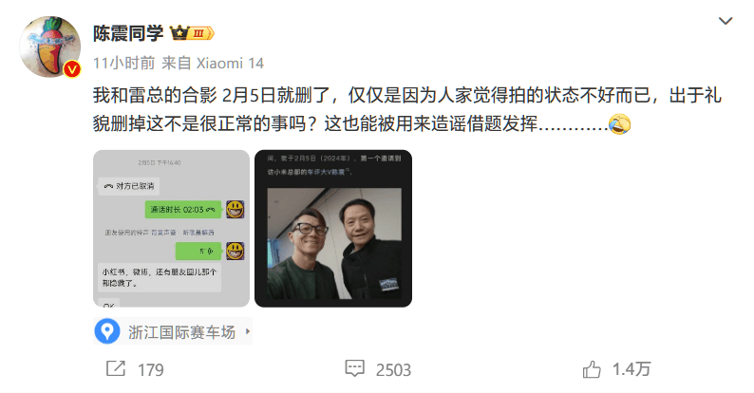Click the 来自 Xiaomi 14 source link
The image size is (754, 393).
point(213,63)
